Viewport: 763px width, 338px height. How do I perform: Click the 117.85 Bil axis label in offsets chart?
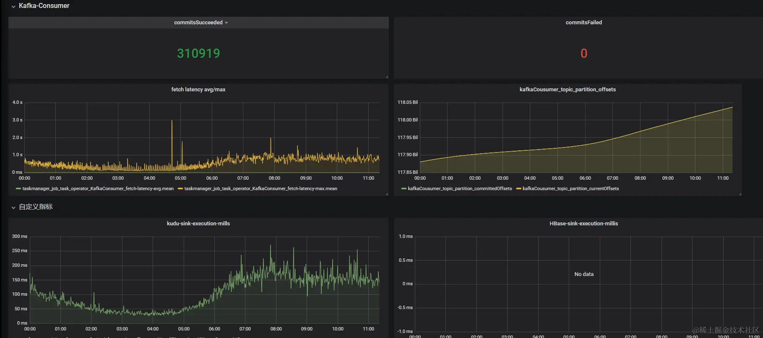[x=408, y=172]
